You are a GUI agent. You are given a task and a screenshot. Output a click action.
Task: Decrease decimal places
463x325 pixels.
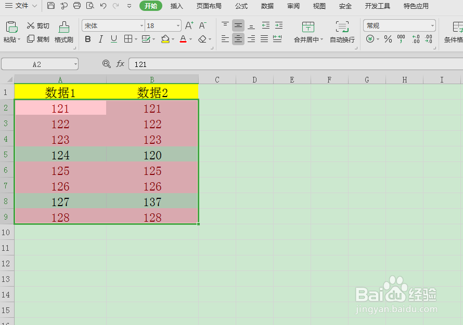pyautogui.click(x=429, y=39)
